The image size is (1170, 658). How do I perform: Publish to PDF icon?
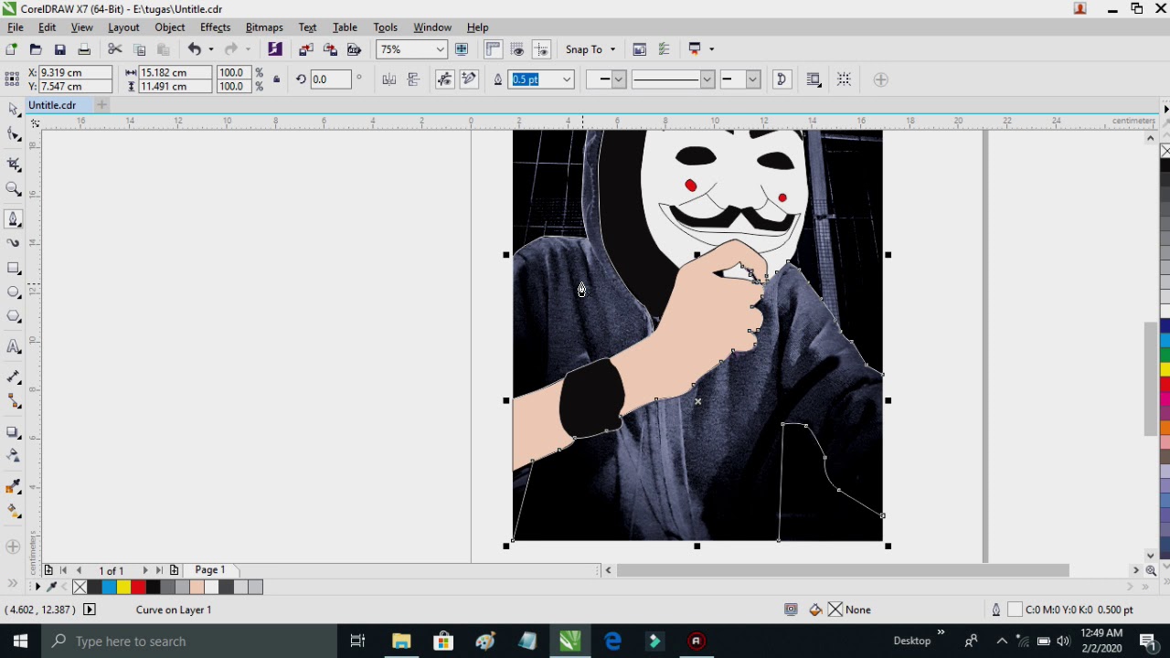(354, 49)
